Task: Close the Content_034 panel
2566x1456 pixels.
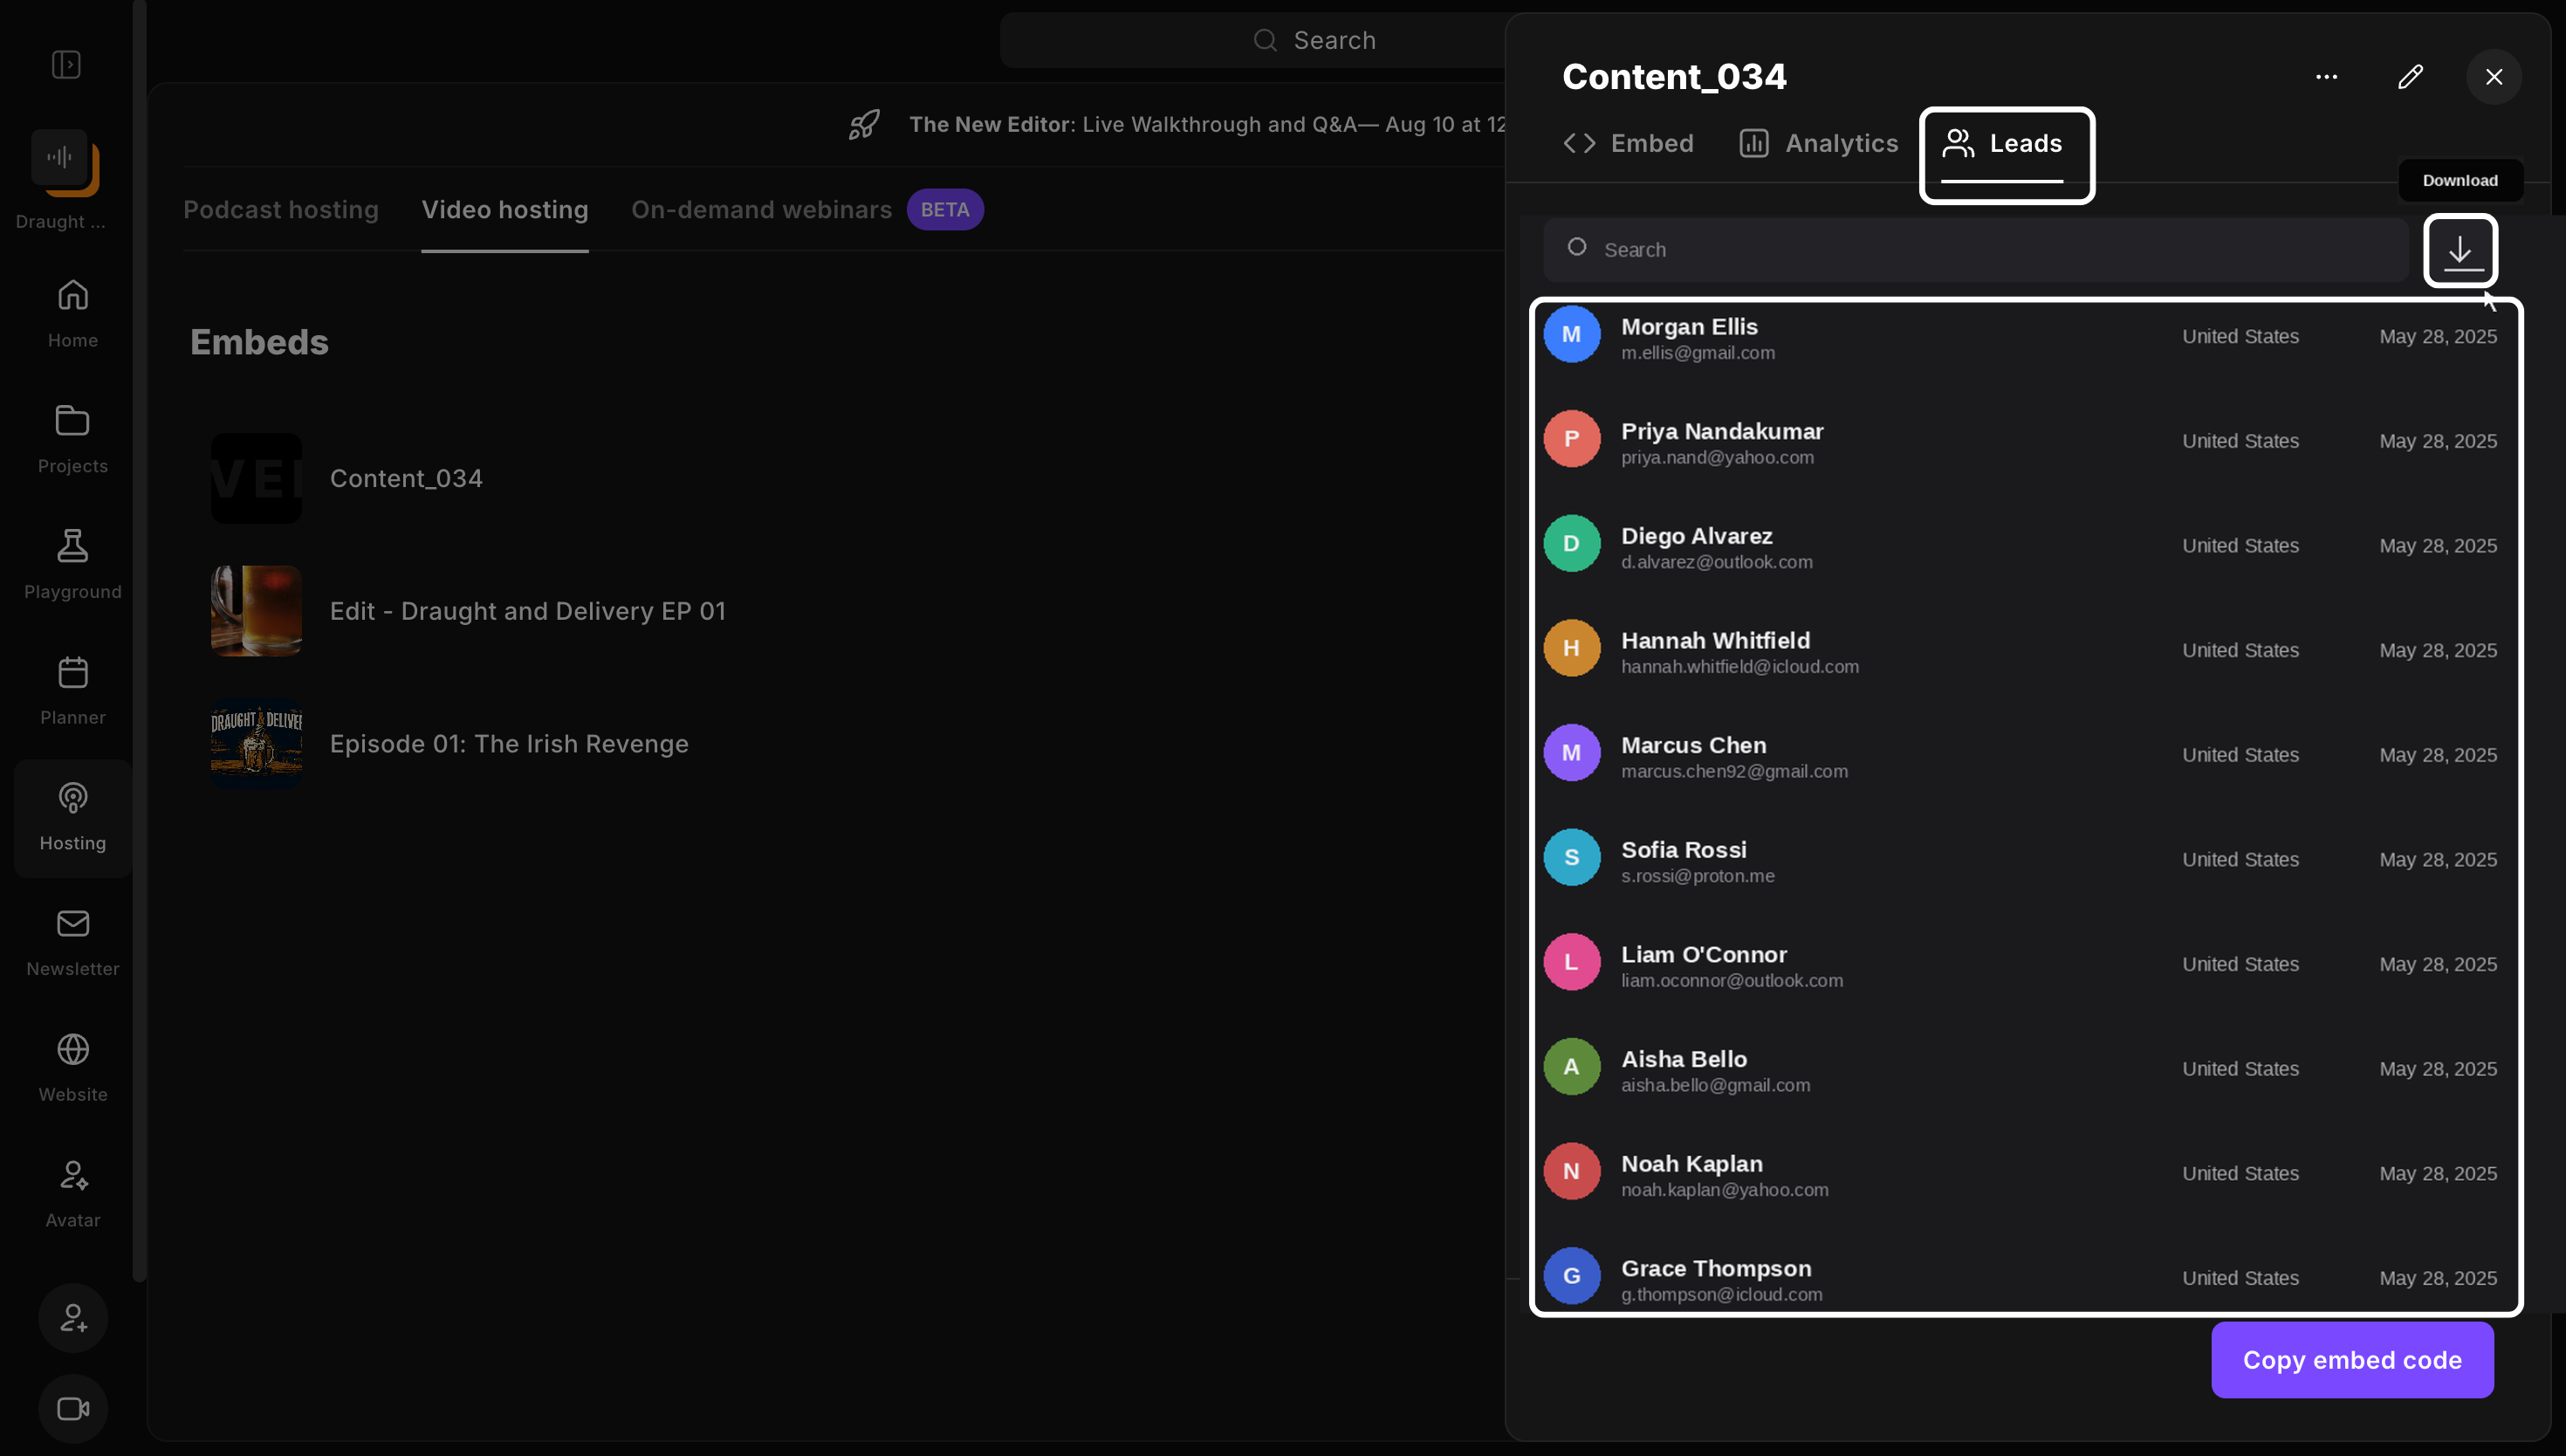Action: coord(2494,77)
